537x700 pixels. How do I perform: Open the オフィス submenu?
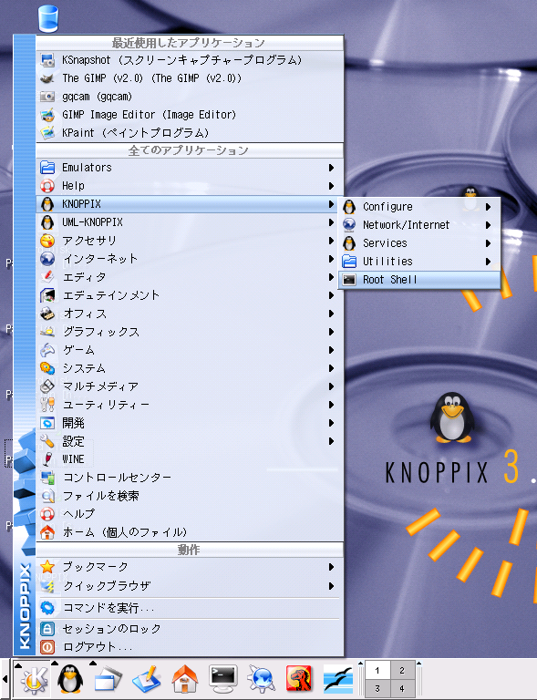click(190, 314)
